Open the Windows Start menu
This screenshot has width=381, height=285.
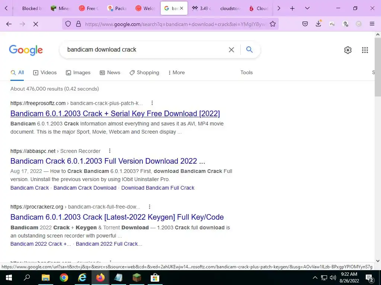[9, 278]
